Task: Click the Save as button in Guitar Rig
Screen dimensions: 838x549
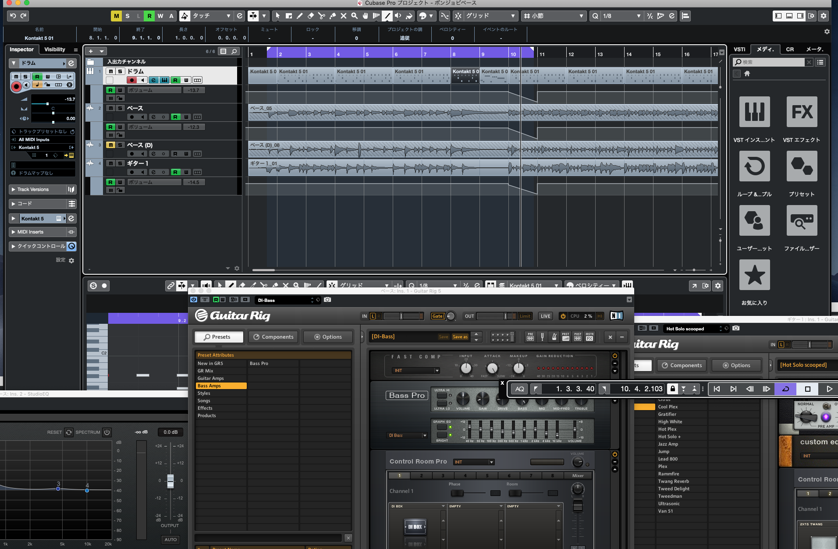Action: 460,337
